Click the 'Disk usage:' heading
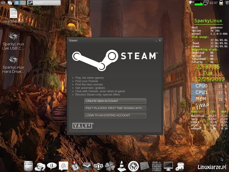 200,37
